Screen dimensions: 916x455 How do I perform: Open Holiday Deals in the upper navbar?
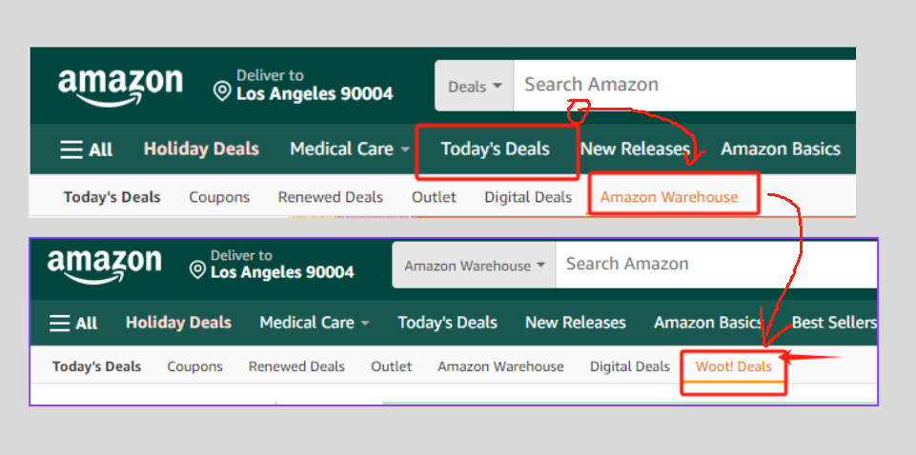(201, 149)
